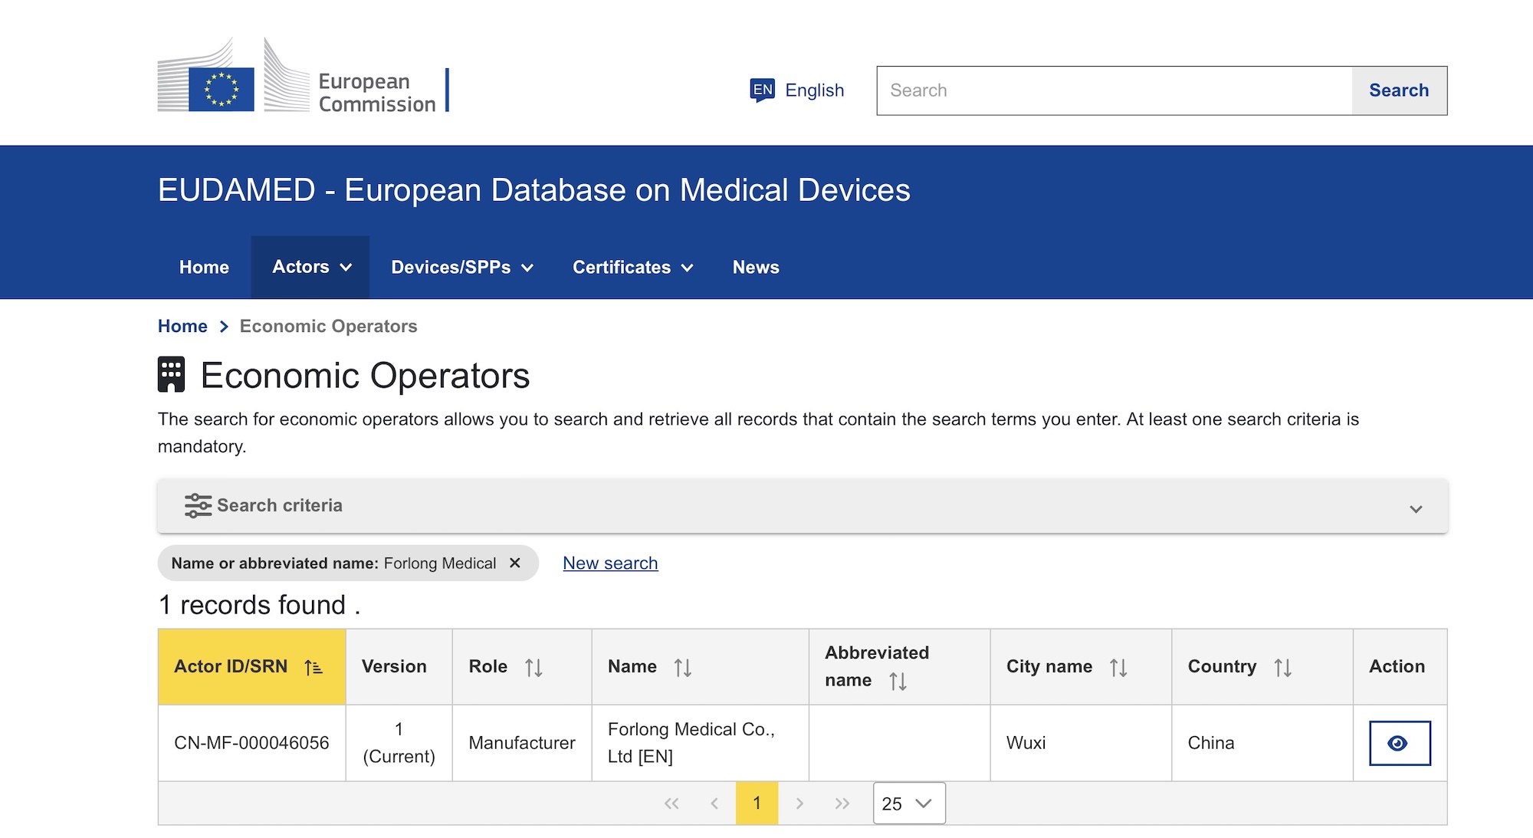Open the page size dropdown showing 25
The image size is (1533, 838).
click(908, 803)
